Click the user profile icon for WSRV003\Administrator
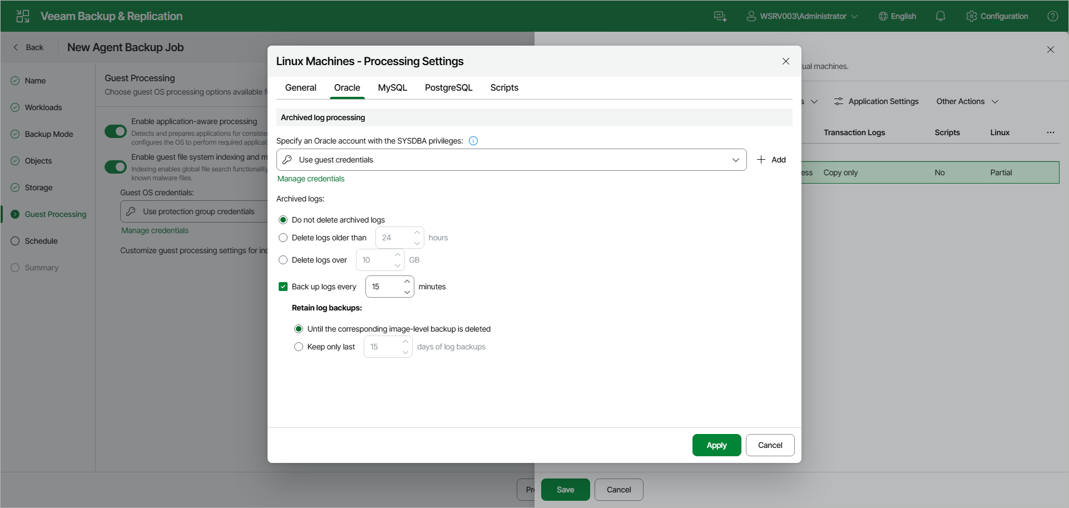1069x508 pixels. tap(751, 16)
